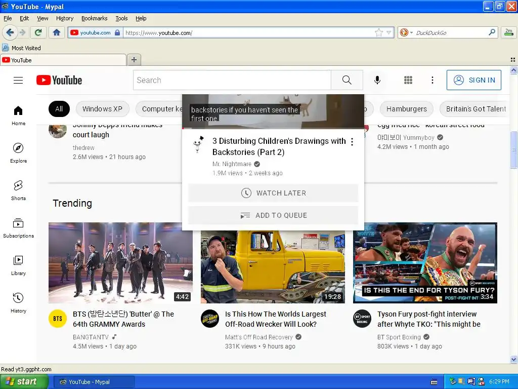
Task: Open History in the sidebar
Action: 18,303
